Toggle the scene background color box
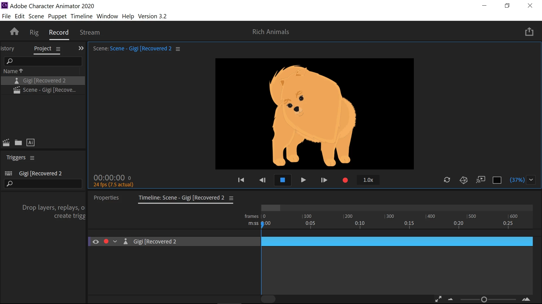 point(497,180)
